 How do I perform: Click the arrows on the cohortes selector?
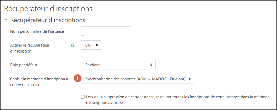pos(190,79)
